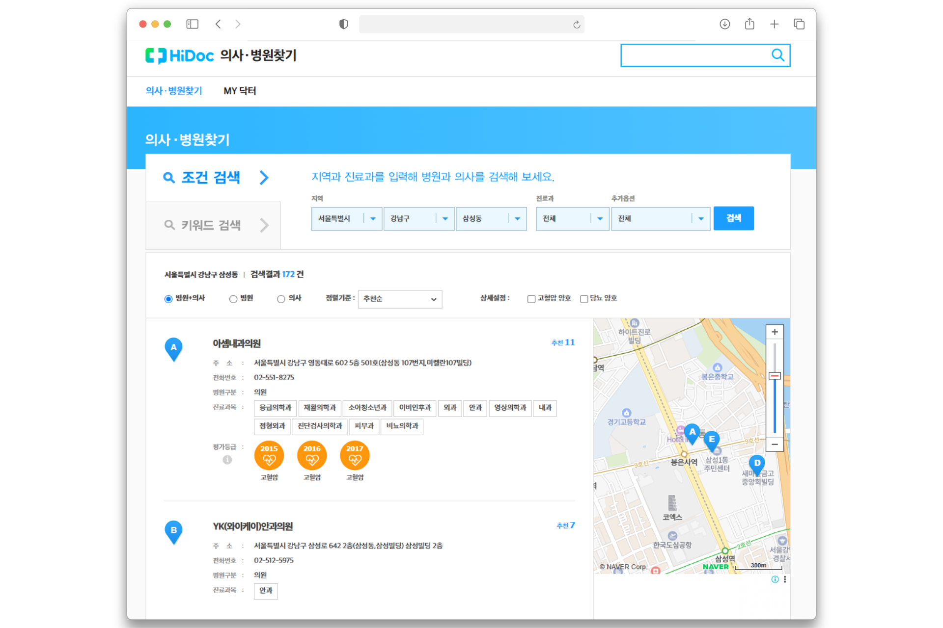943x628 pixels.
Task: Switch to the MY 닥터 menu
Action: tap(240, 91)
